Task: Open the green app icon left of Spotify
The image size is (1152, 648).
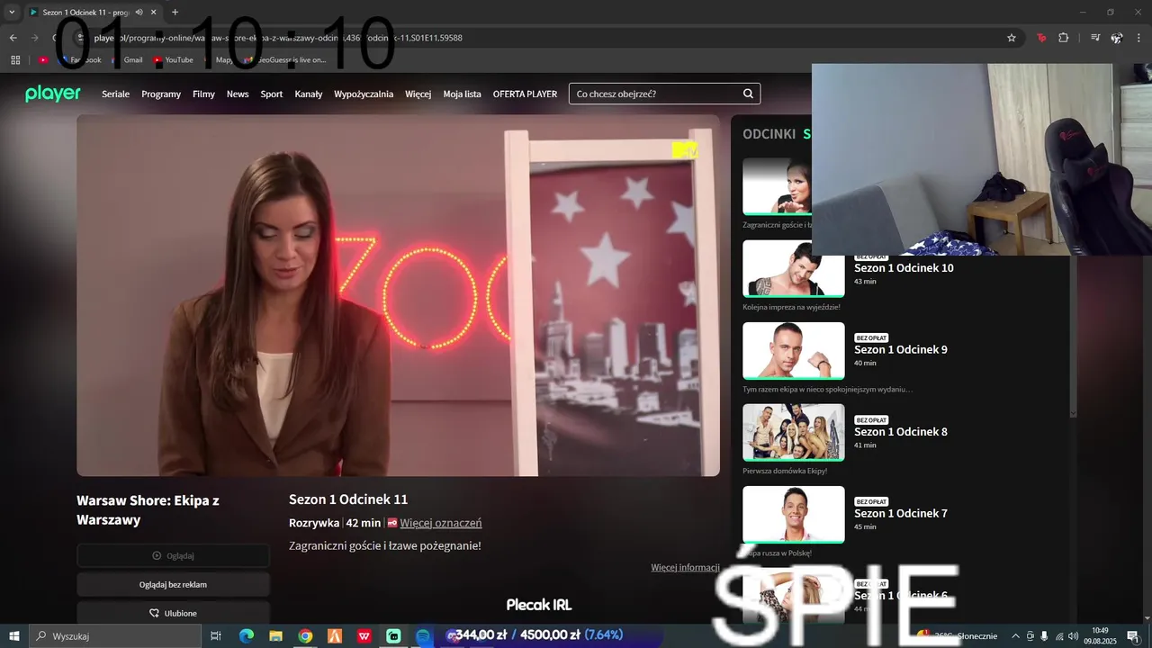Action: (x=393, y=636)
